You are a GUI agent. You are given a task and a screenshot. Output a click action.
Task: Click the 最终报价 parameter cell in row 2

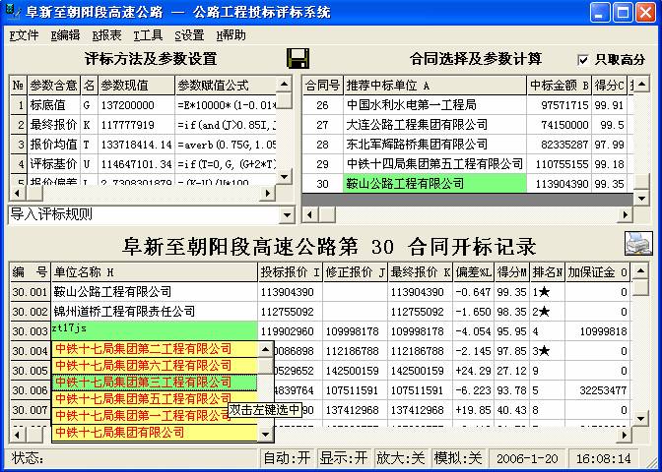(x=53, y=125)
